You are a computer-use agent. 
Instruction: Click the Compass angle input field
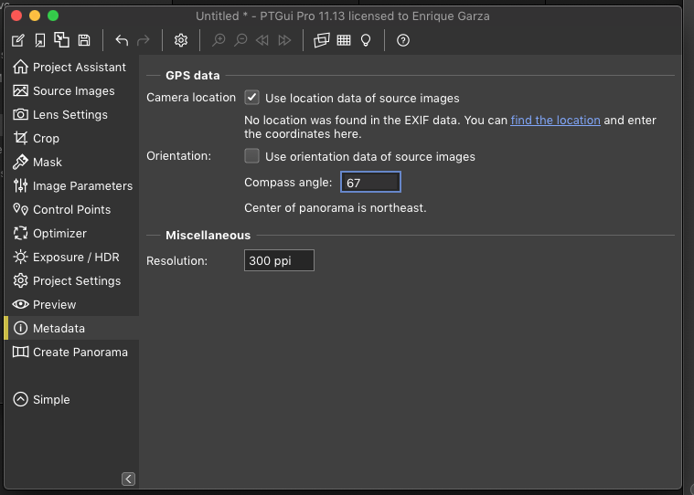click(370, 183)
